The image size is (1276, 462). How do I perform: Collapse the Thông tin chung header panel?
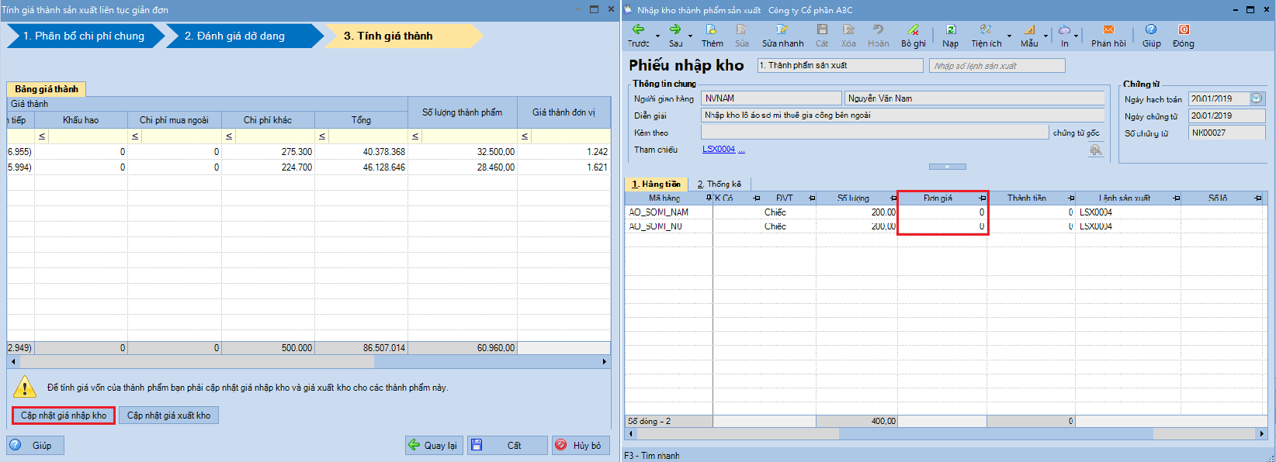click(947, 167)
